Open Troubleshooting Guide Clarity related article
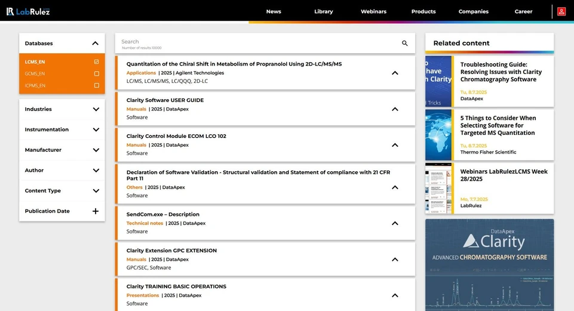The image size is (574, 311). click(501, 72)
